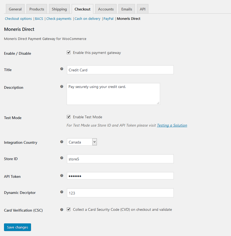Focus the Description text area
Screen dimensions: 231x236
click(113, 94)
